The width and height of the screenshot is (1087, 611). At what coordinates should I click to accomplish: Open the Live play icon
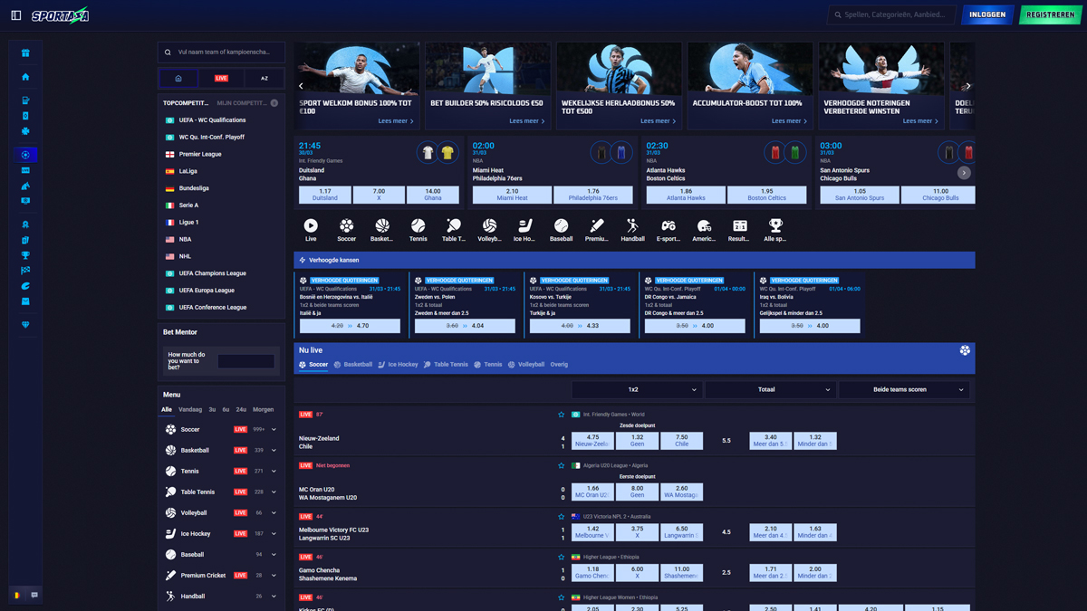[311, 226]
